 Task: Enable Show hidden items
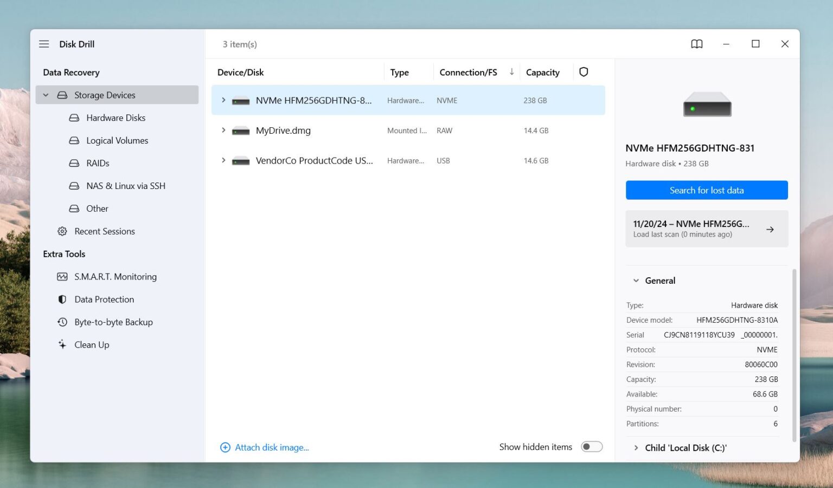tap(592, 446)
